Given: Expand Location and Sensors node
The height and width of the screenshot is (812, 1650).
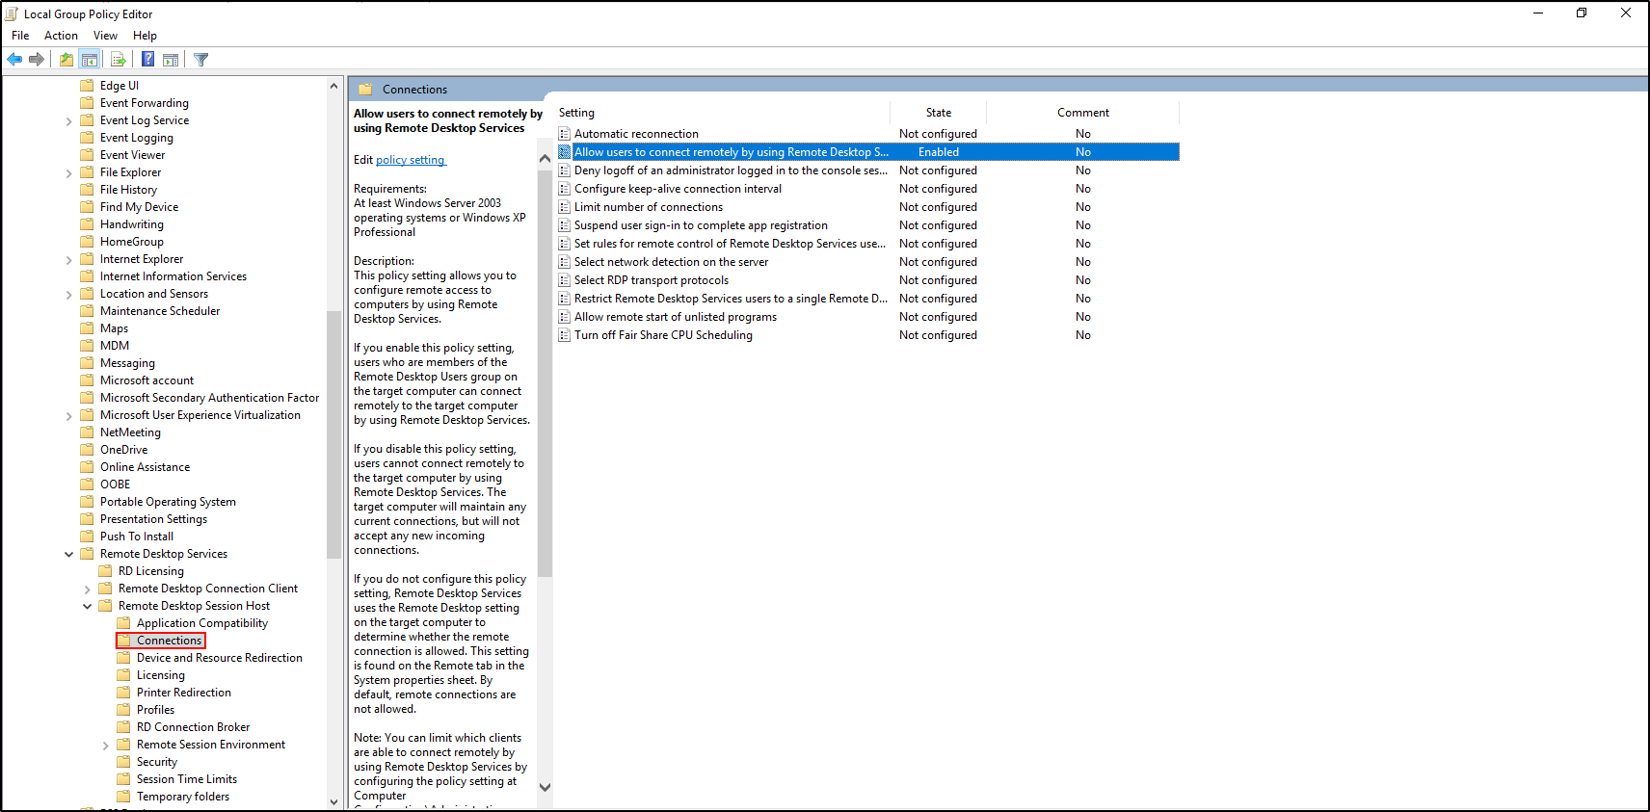Looking at the screenshot, I should click(68, 295).
